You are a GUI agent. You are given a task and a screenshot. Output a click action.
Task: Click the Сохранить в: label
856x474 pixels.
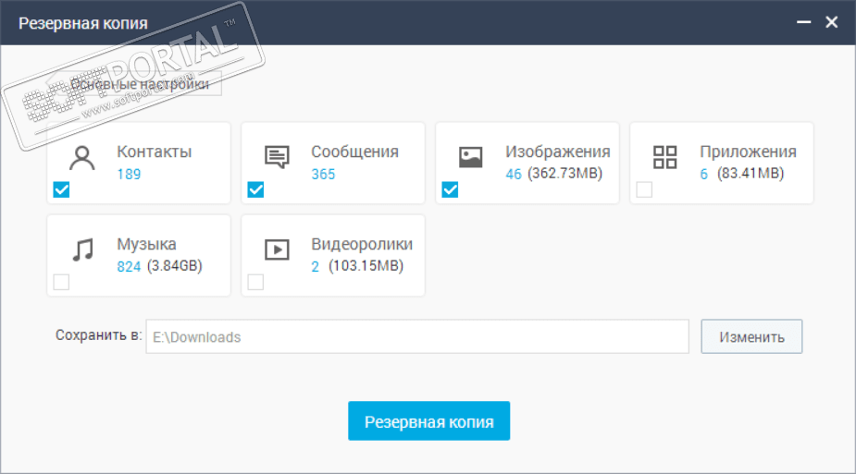click(98, 335)
